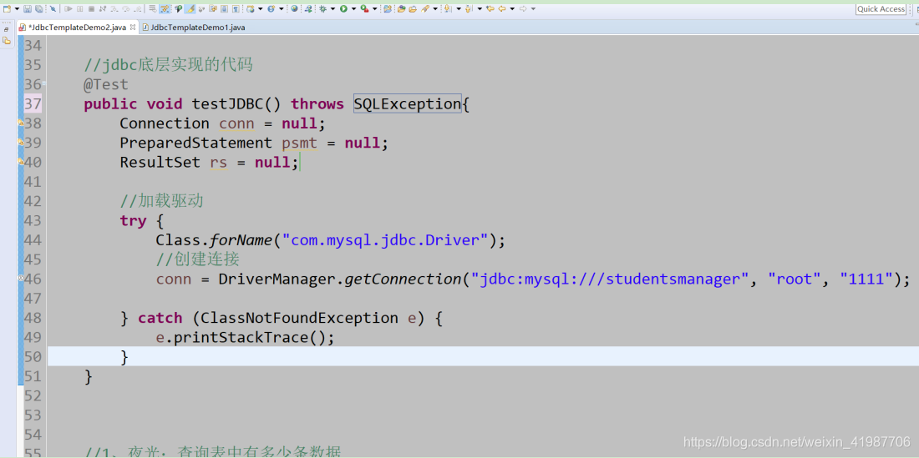This screenshot has height=458, width=919.
Task: Switch to JdbcTemplateDemo1.java tab
Action: pyautogui.click(x=192, y=28)
